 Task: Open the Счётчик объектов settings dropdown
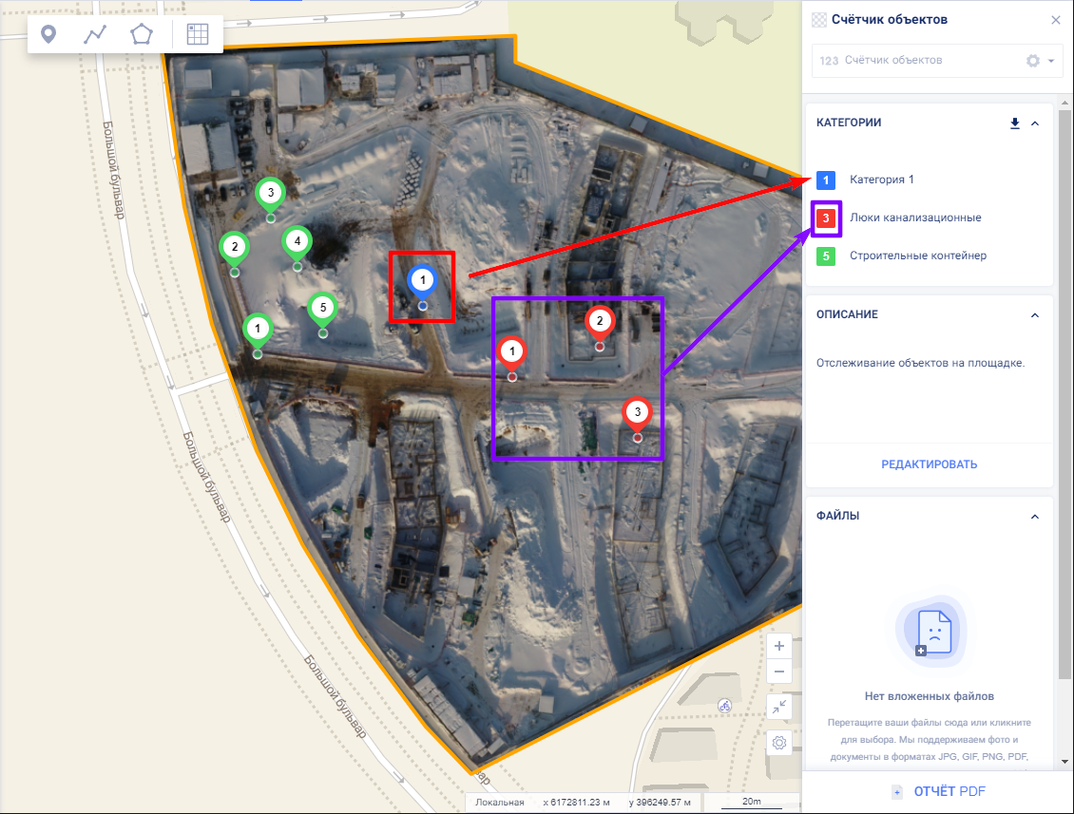click(1040, 61)
